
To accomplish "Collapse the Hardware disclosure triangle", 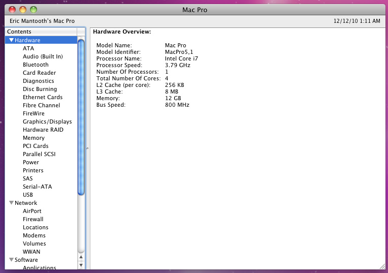I will 11,40.
